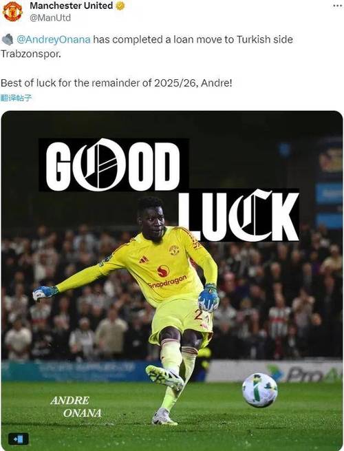Image resolution: width=344 pixels, height=451 pixels.
Task: Visit the @ManUtd handle
Action: 50,18
